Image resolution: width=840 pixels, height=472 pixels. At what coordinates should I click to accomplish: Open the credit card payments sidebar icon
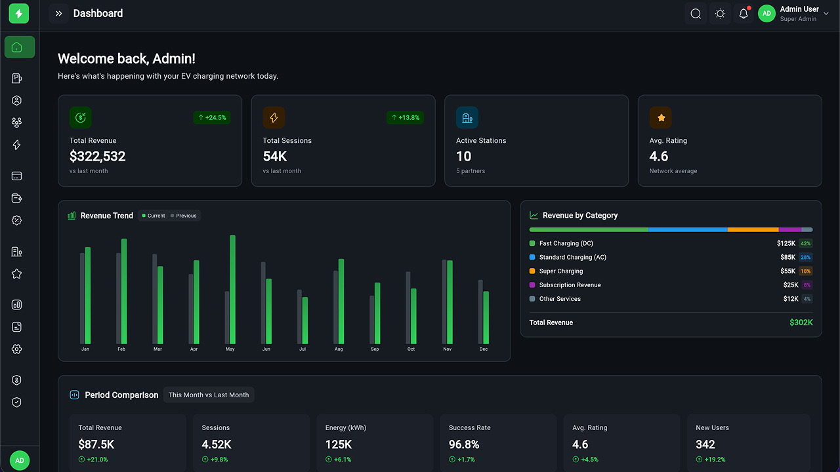point(17,176)
